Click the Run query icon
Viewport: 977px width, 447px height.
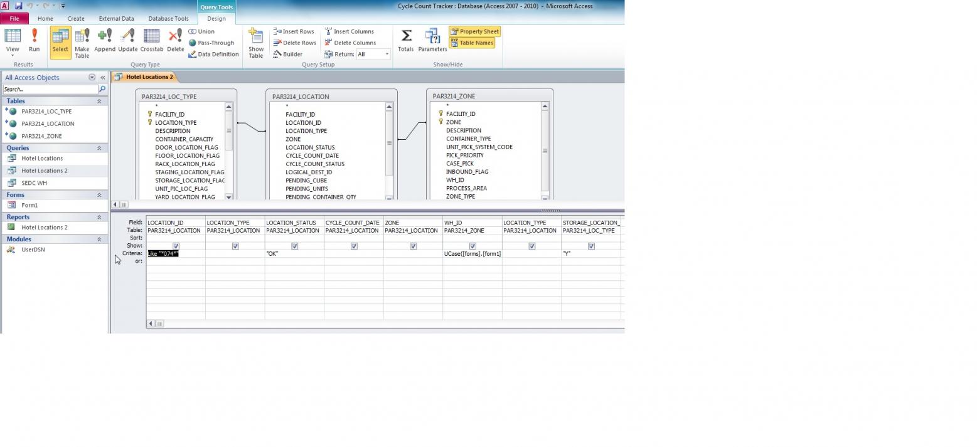coord(34,40)
